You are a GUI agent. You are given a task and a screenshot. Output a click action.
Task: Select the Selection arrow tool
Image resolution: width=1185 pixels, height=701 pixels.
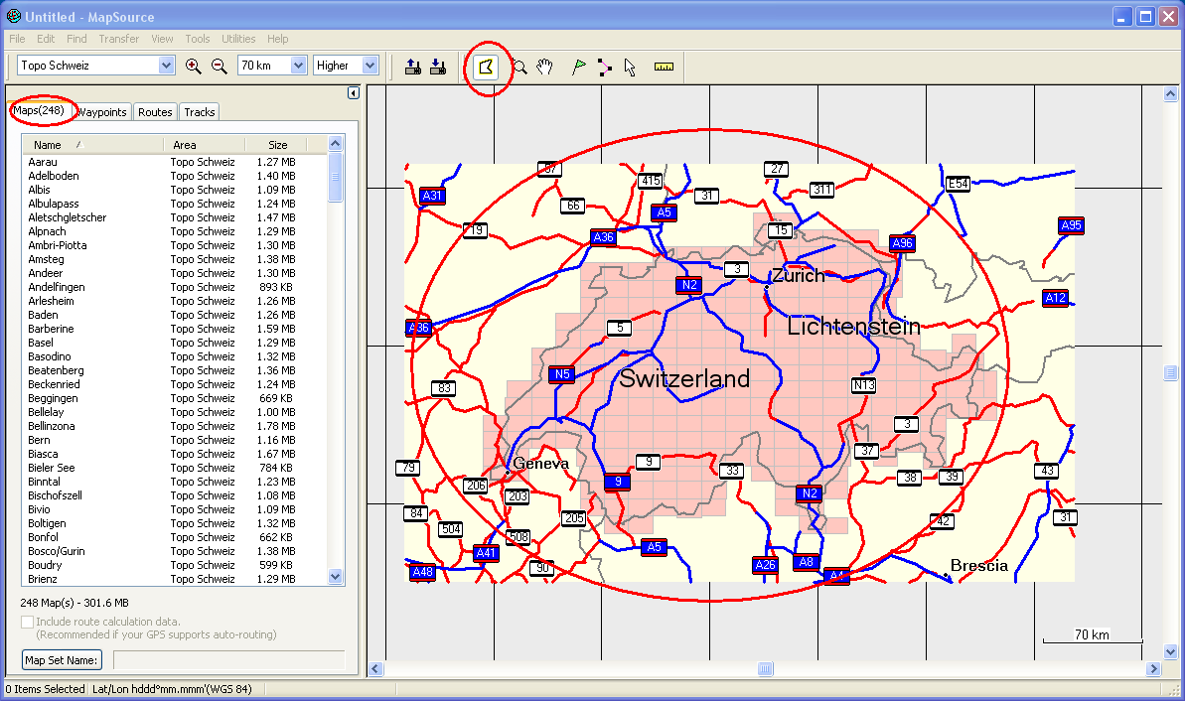point(631,67)
